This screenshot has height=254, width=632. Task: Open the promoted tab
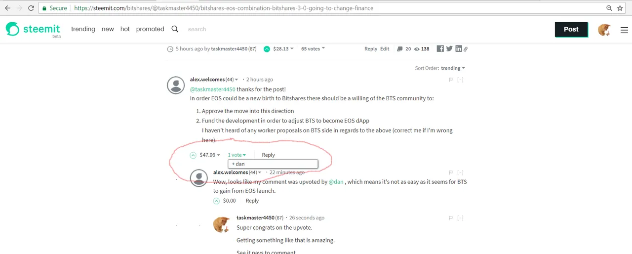150,29
